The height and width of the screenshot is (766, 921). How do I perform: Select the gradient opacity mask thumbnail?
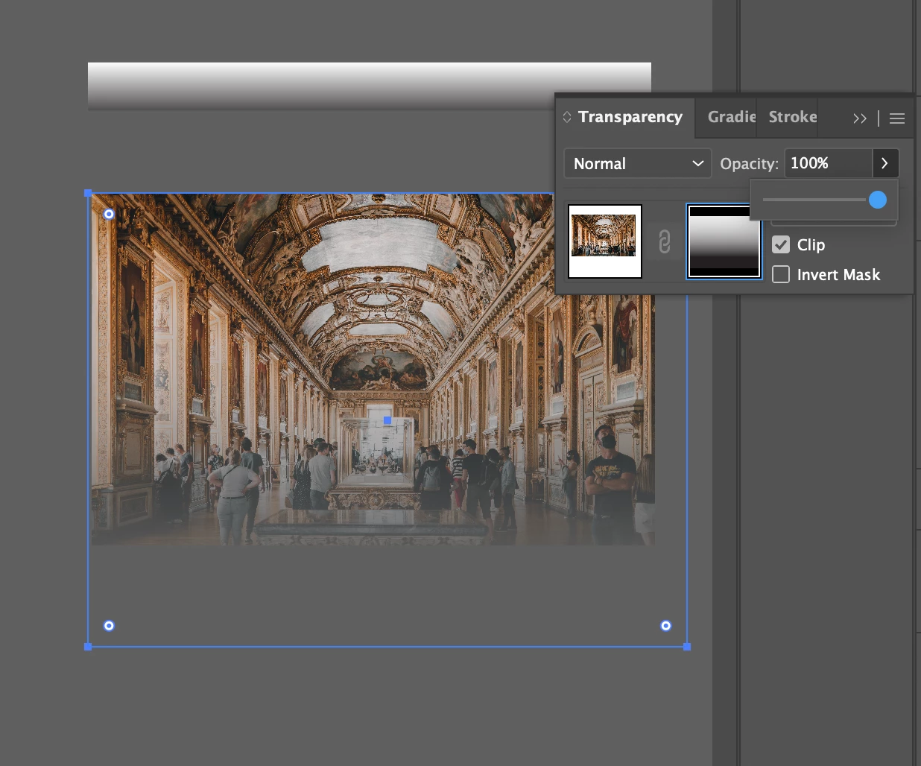(724, 241)
